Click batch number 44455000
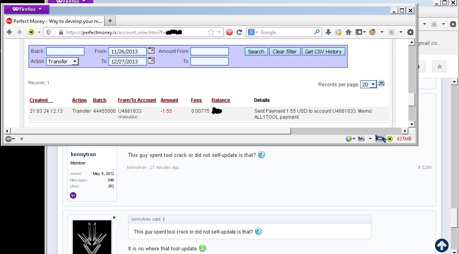 point(105,111)
